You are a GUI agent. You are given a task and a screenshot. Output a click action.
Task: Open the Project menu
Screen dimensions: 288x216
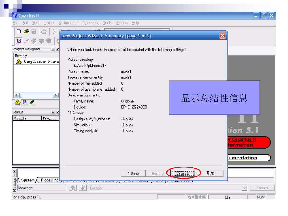[49, 23]
